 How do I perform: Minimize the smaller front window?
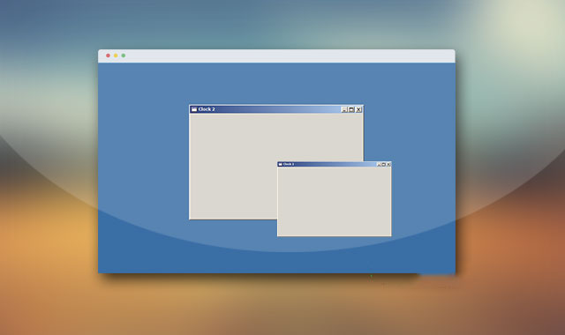(379, 165)
